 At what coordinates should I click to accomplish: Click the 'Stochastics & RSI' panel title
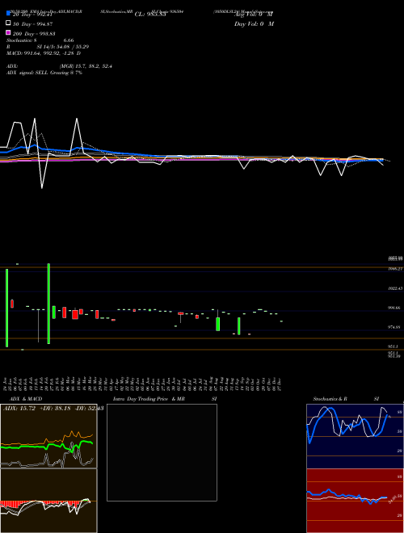pyautogui.click(x=346, y=399)
